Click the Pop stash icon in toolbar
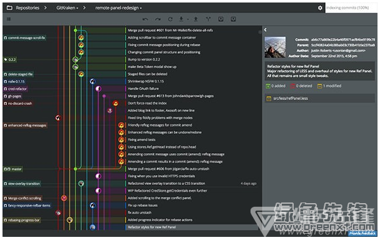Image resolution: width=380 pixels, height=240 pixels. pyautogui.click(x=233, y=19)
